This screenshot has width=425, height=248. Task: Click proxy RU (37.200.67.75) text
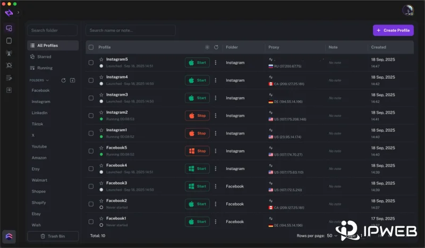coord(287,66)
